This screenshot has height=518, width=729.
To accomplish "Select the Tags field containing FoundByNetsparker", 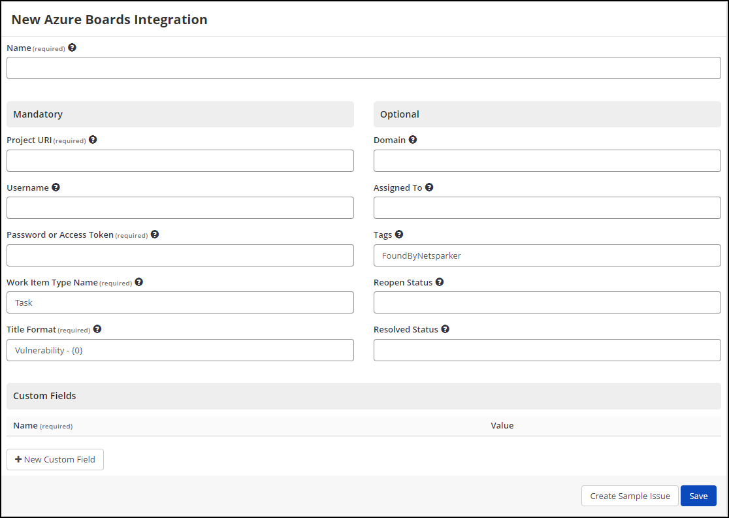I will pos(547,255).
